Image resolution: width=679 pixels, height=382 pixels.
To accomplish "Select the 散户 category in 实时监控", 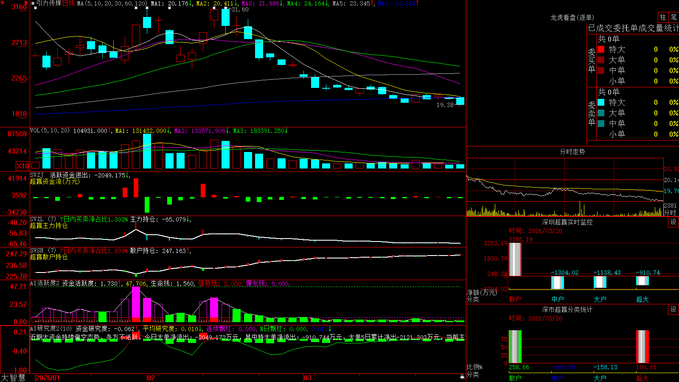I will 515,299.
